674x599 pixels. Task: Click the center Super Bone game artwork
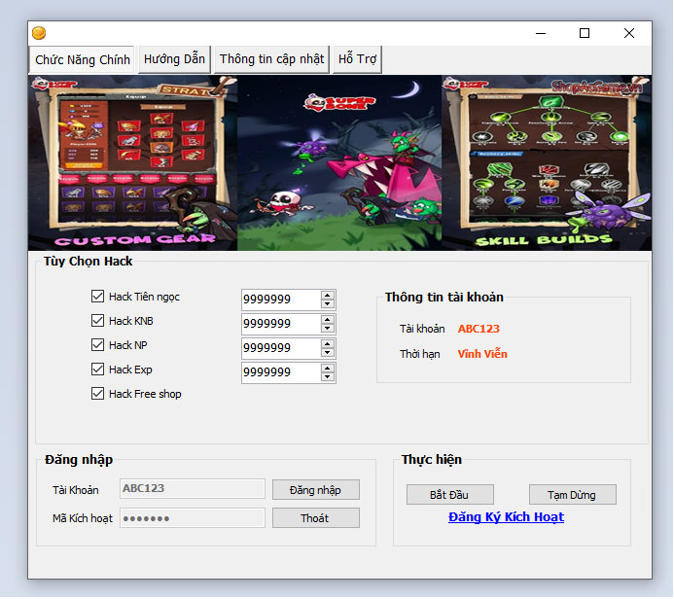coord(339,163)
